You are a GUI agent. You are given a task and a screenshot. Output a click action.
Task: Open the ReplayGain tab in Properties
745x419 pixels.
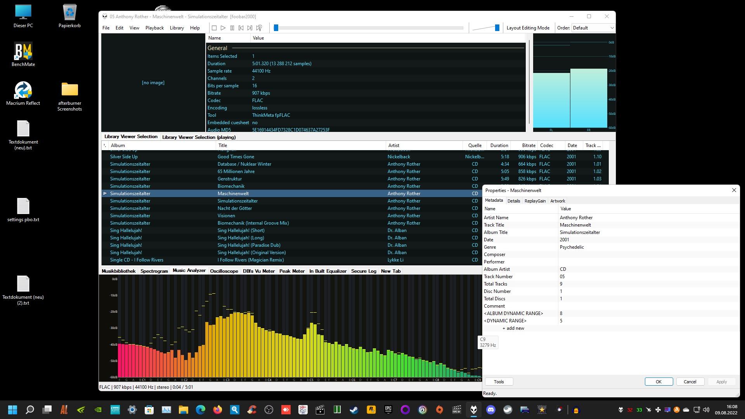coord(535,201)
